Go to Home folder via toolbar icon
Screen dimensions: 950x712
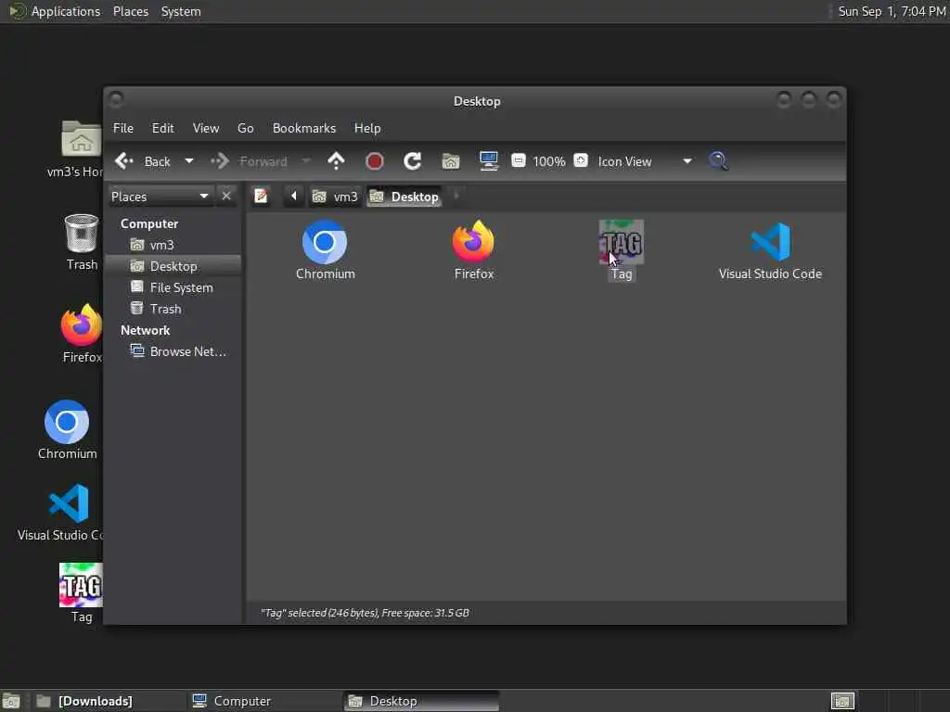[x=451, y=161]
